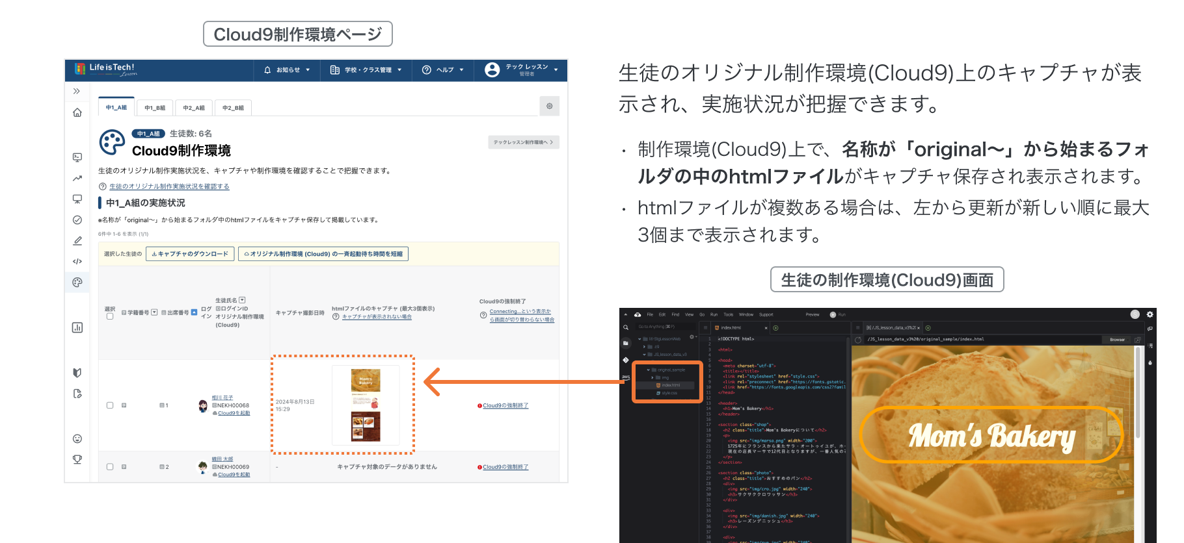Expand the 学校・クラス管理 dropdown menu
The image size is (1184, 543).
coord(366,70)
